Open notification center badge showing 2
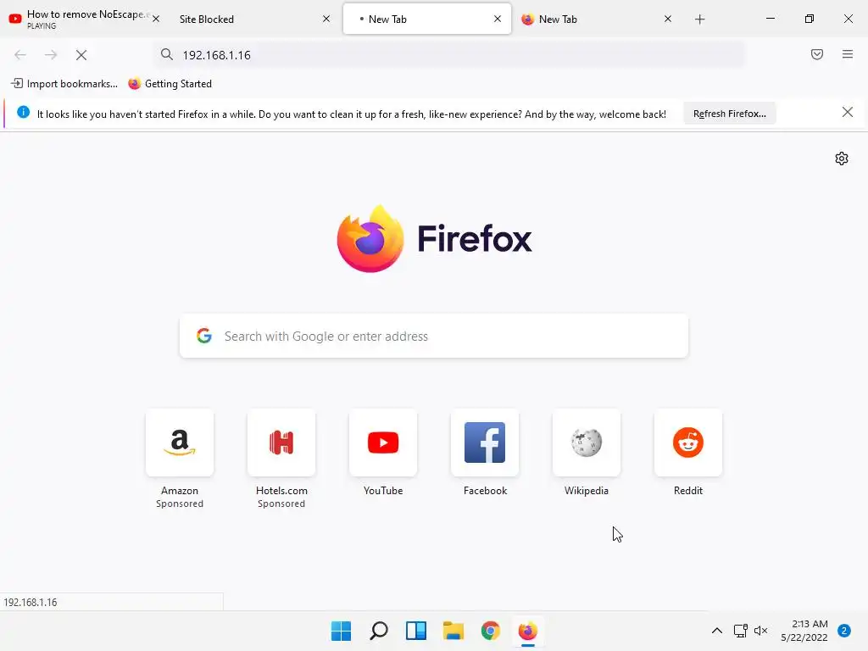Image resolution: width=868 pixels, height=651 pixels. [844, 631]
